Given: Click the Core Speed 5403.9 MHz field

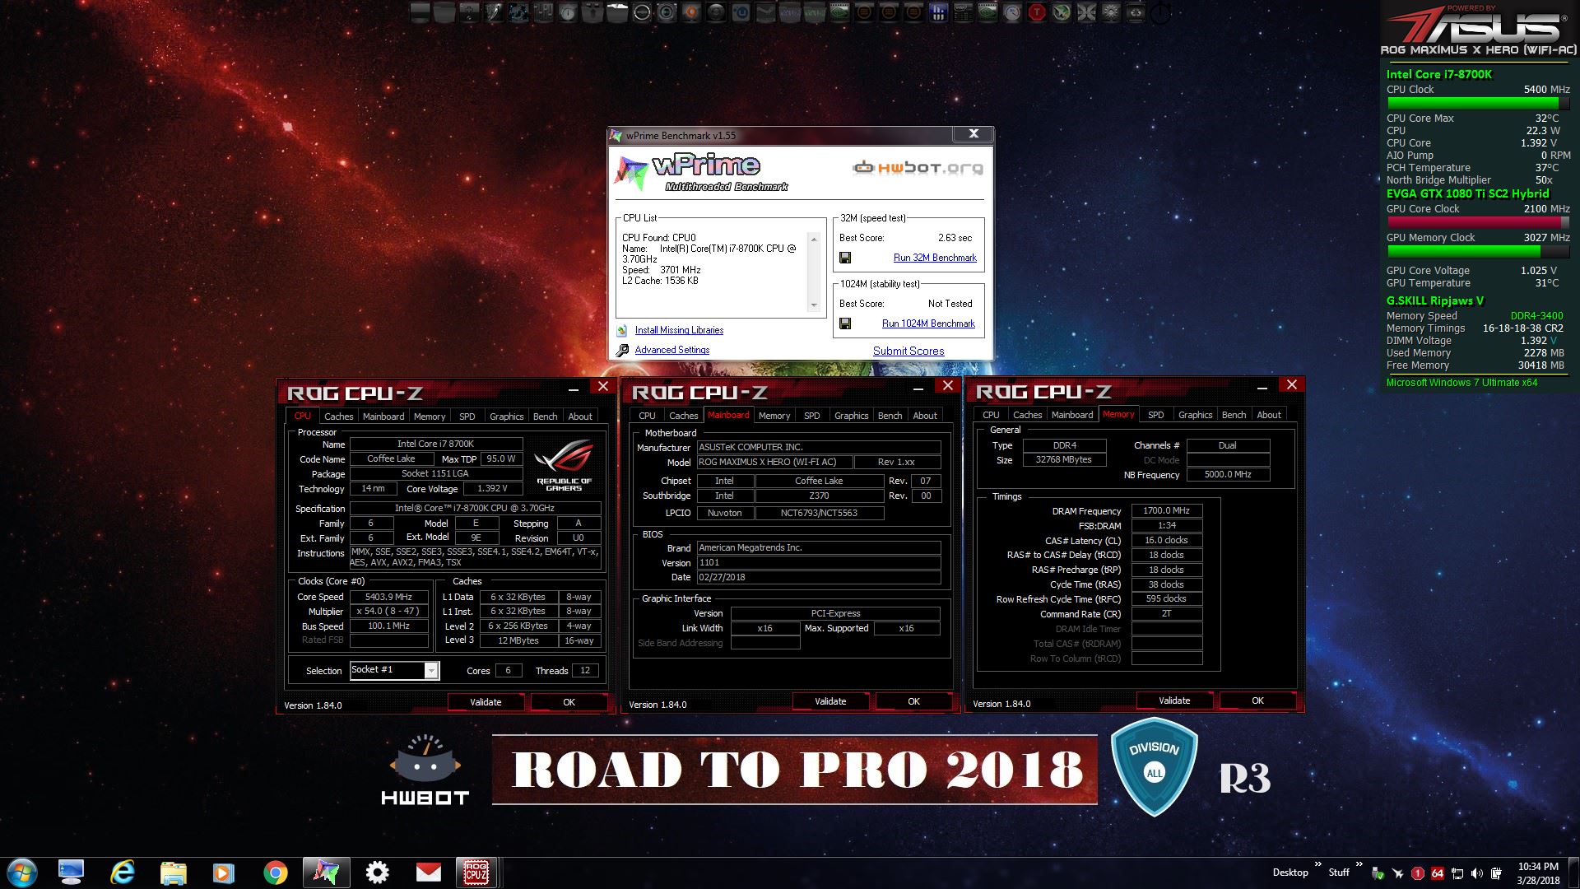Looking at the screenshot, I should click(x=388, y=598).
